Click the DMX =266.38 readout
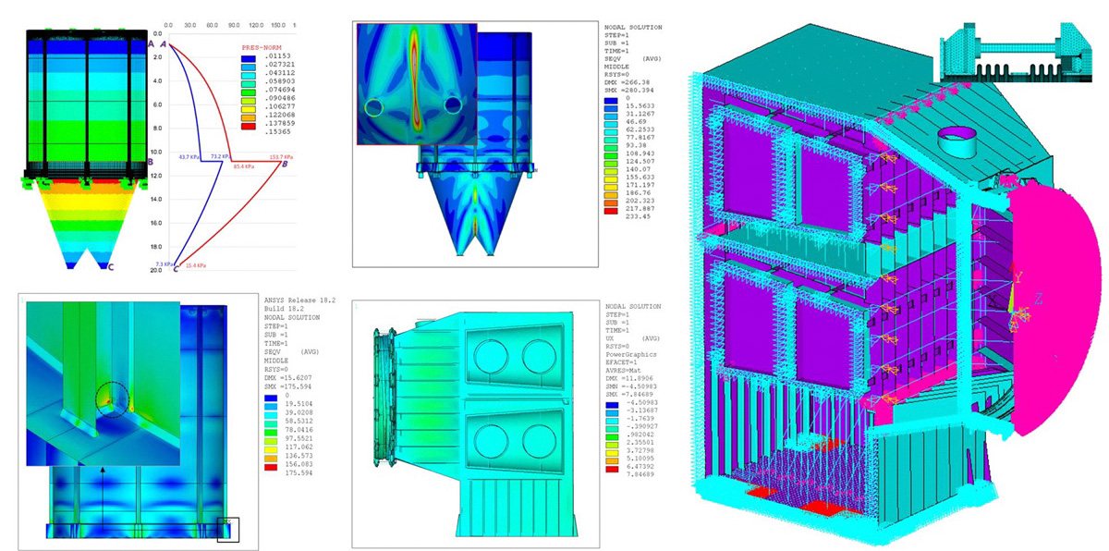Screen dimensions: 1109x551 click(x=628, y=82)
